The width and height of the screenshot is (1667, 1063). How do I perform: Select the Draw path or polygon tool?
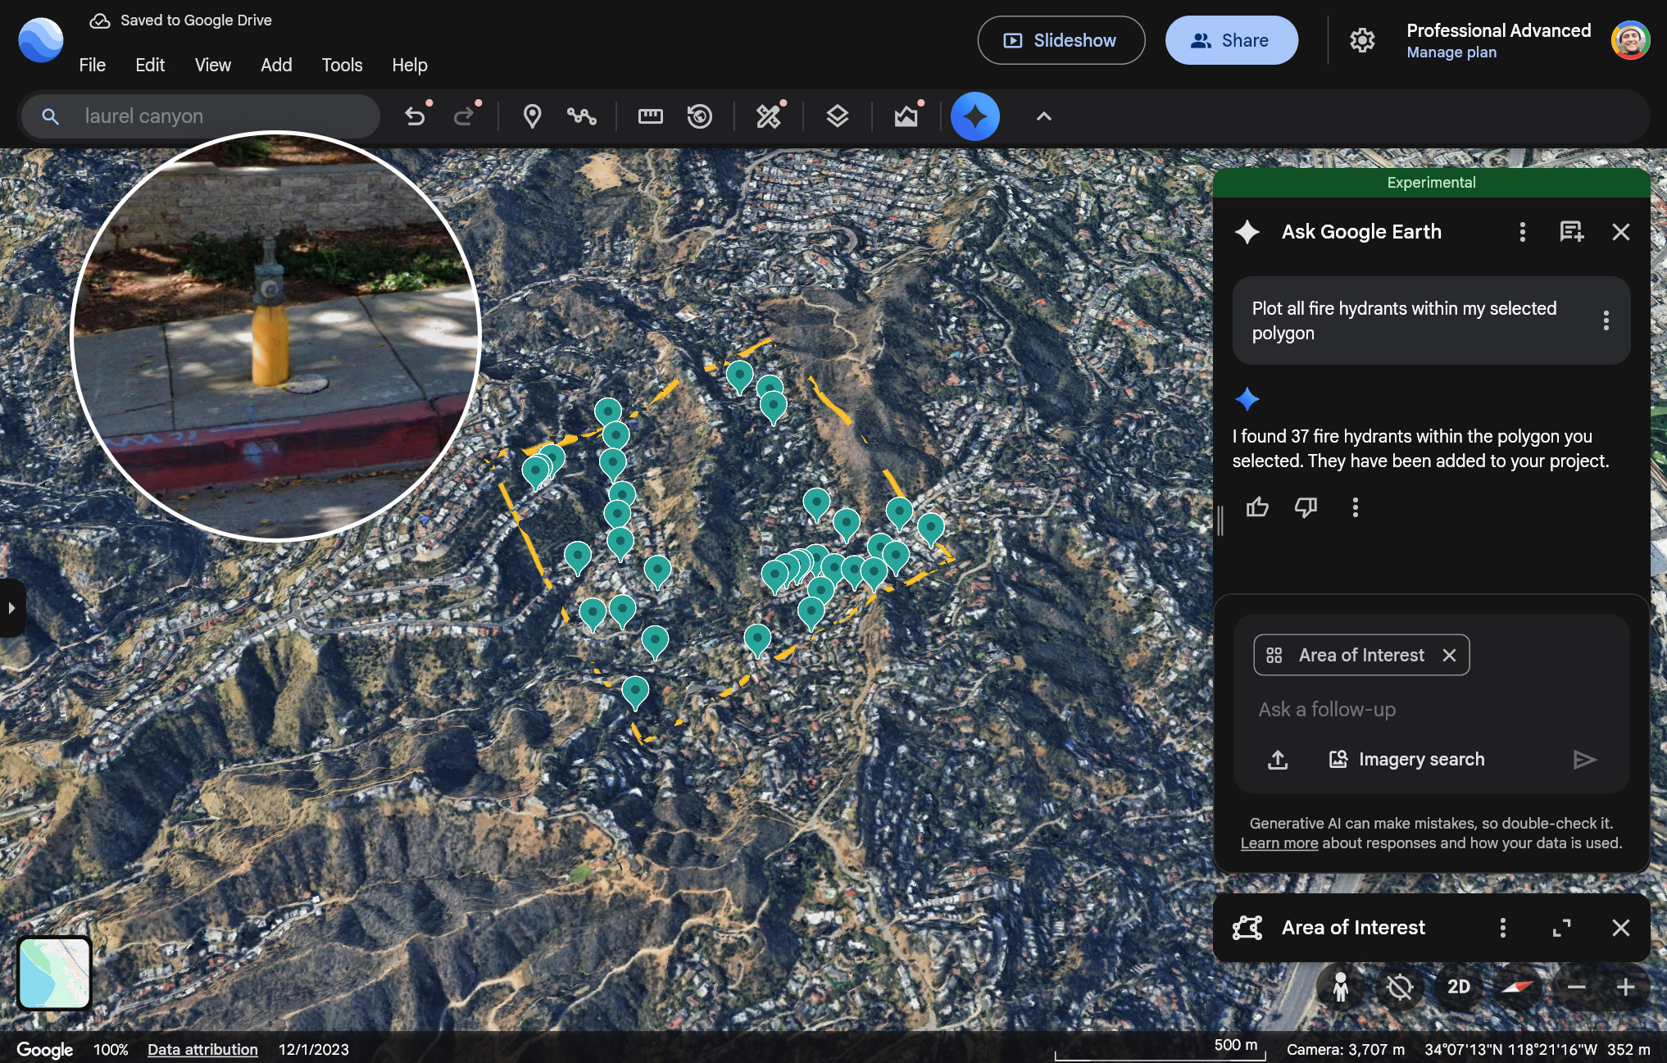(582, 116)
